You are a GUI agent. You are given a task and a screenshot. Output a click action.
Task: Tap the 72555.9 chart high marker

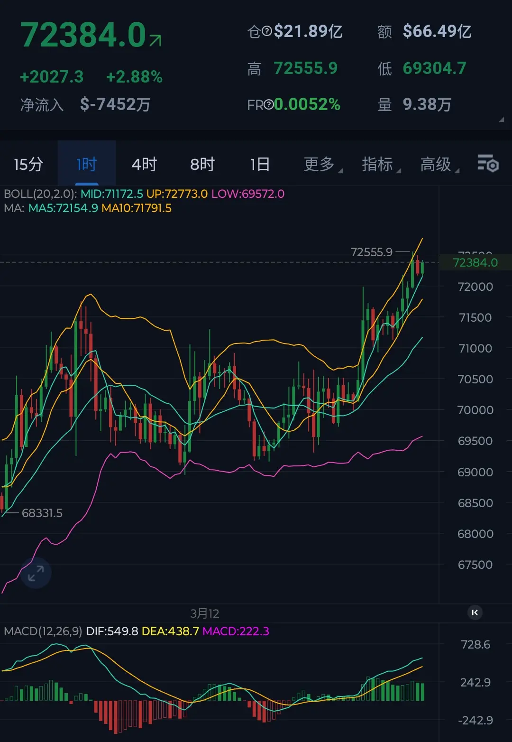click(x=372, y=252)
